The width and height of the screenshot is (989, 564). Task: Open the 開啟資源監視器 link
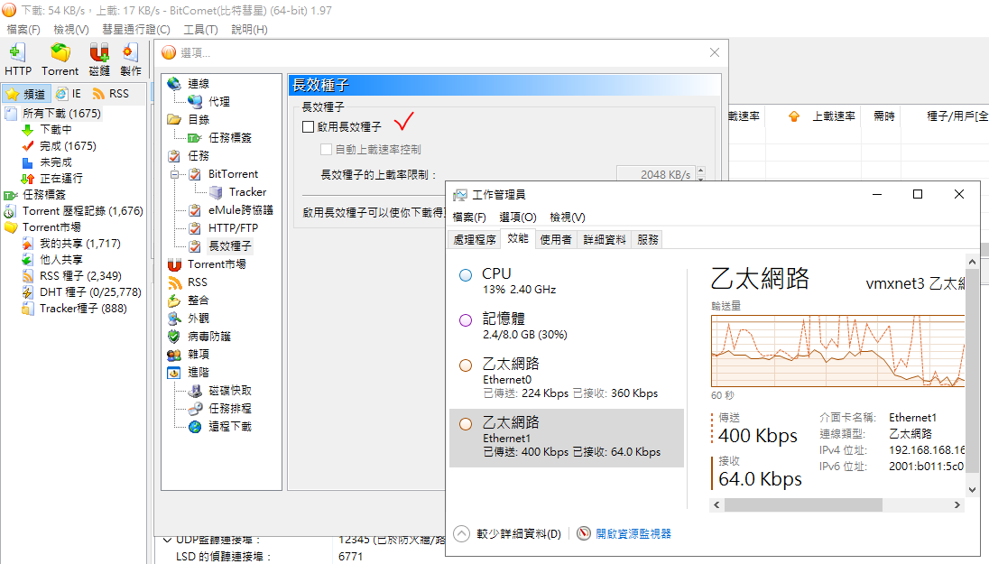click(x=633, y=533)
